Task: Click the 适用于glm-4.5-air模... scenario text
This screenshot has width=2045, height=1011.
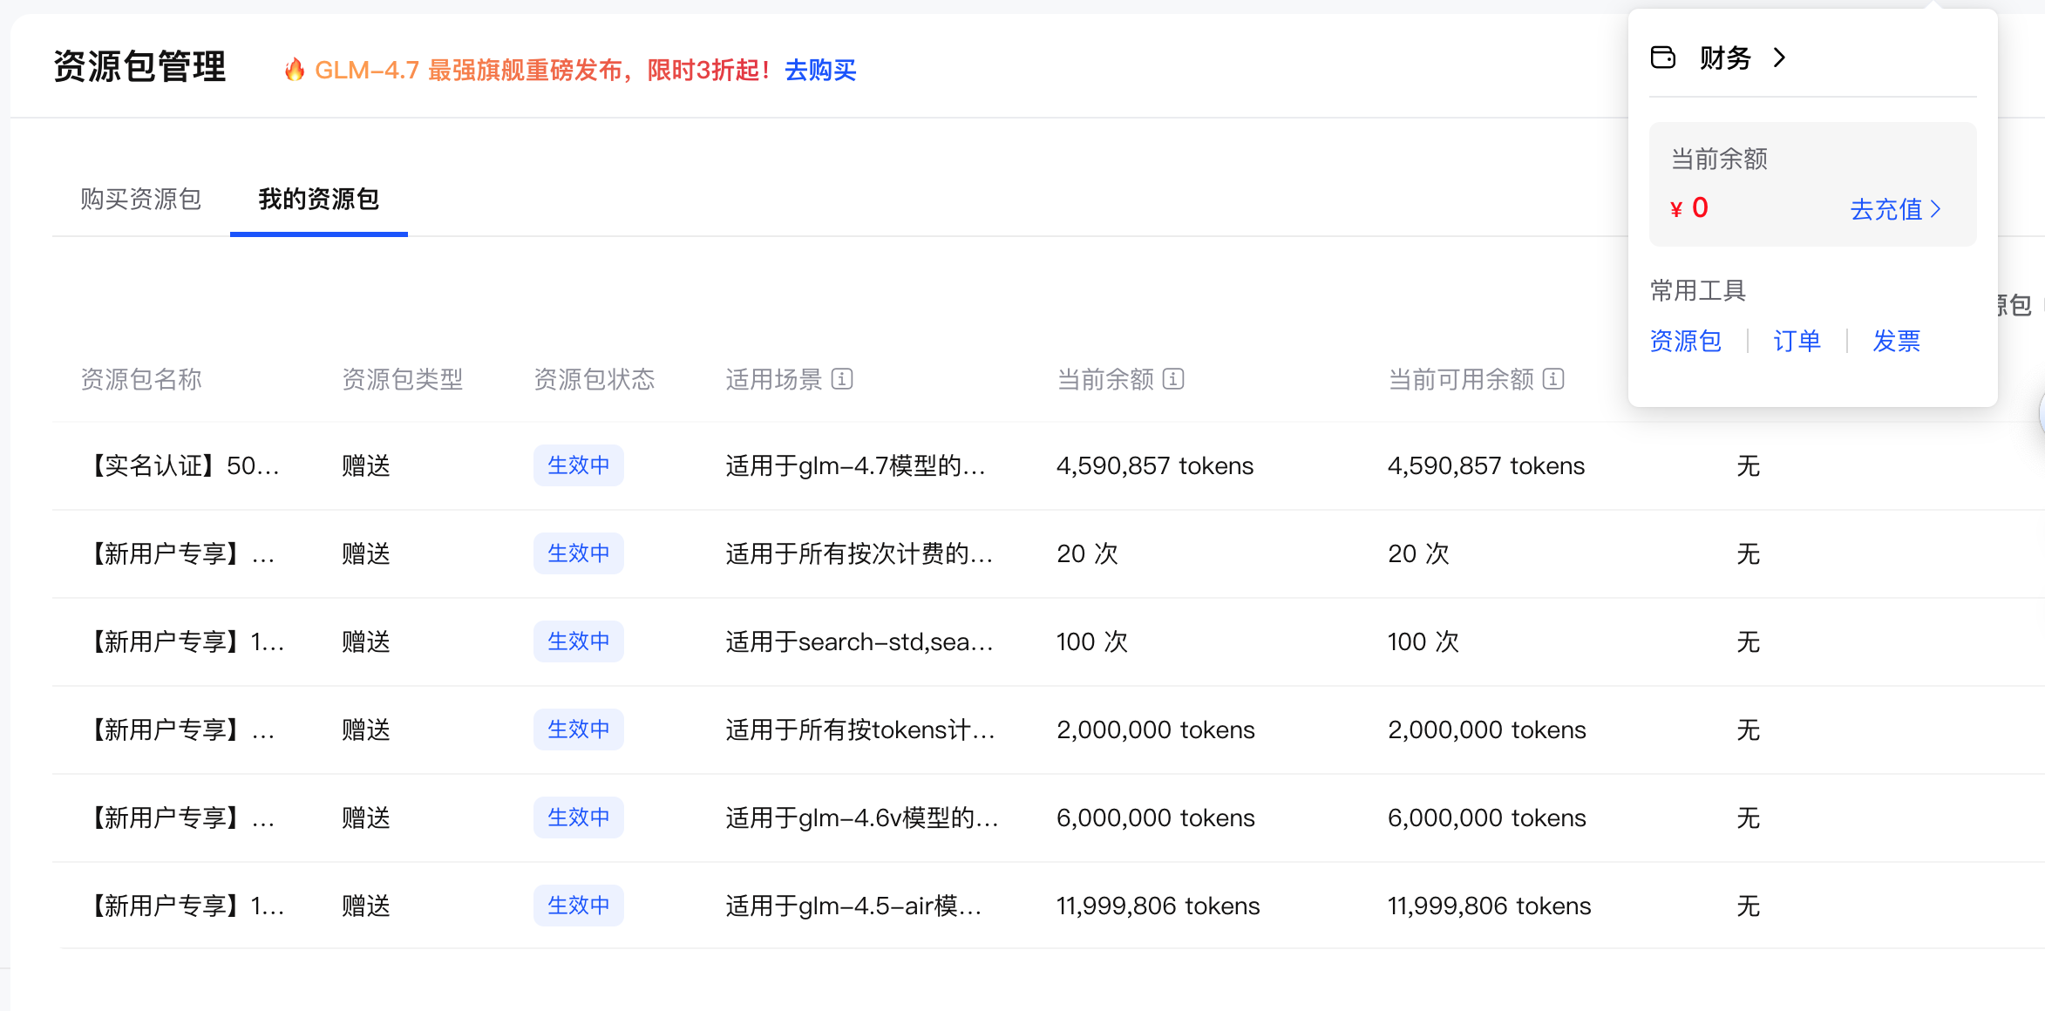Action: pos(853,906)
